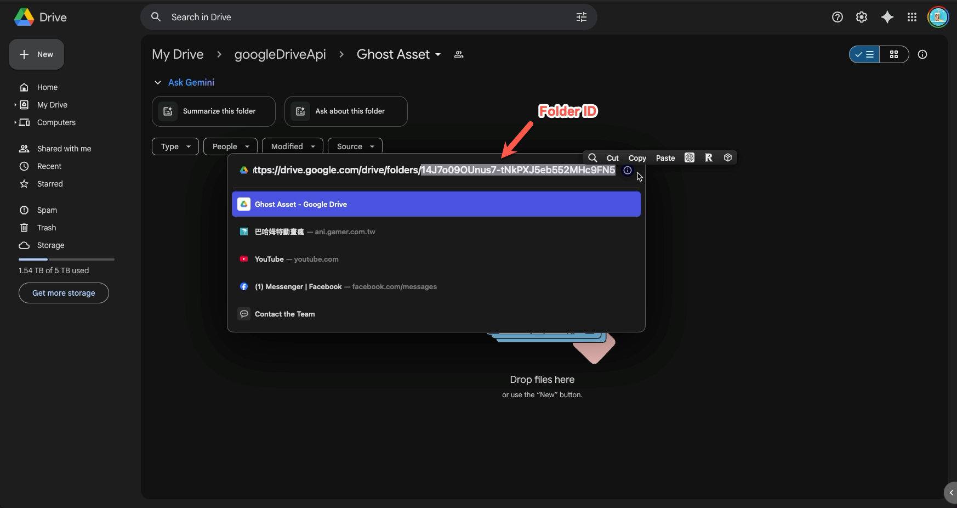This screenshot has height=508, width=957.
Task: Choose the Messenger Facebook suggestion
Action: tap(436, 286)
